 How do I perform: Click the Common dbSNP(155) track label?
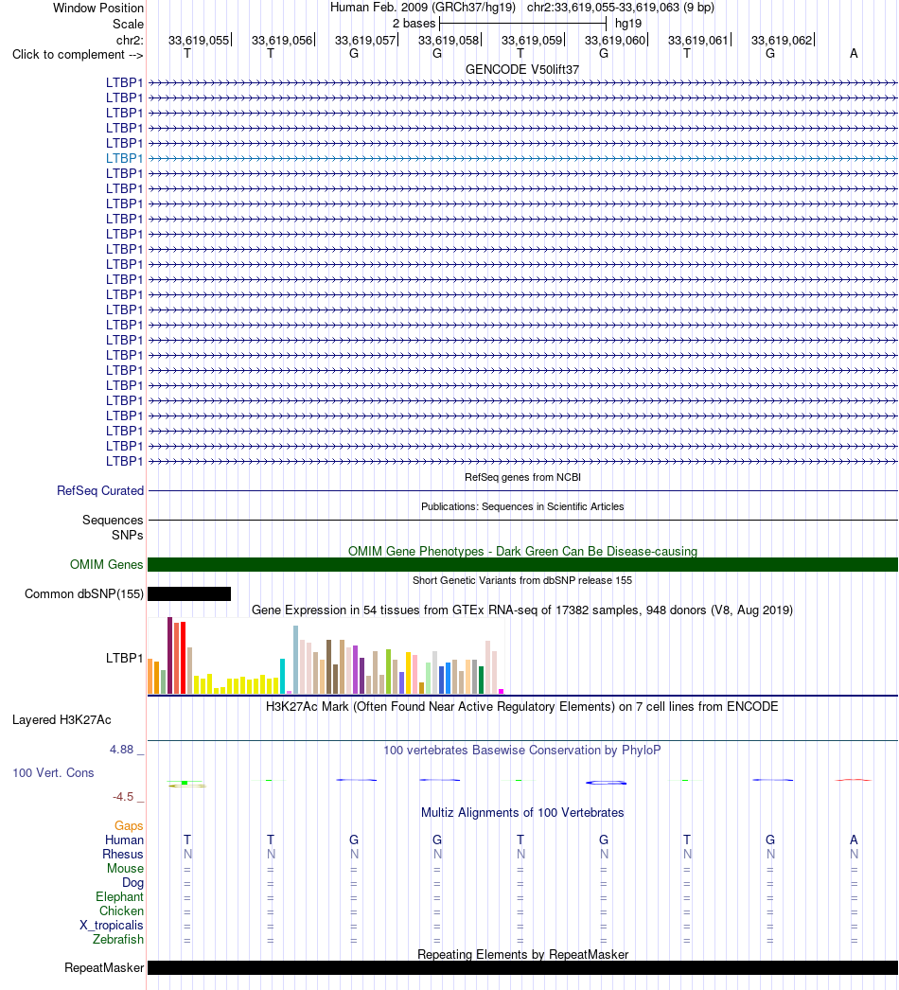tap(84, 594)
